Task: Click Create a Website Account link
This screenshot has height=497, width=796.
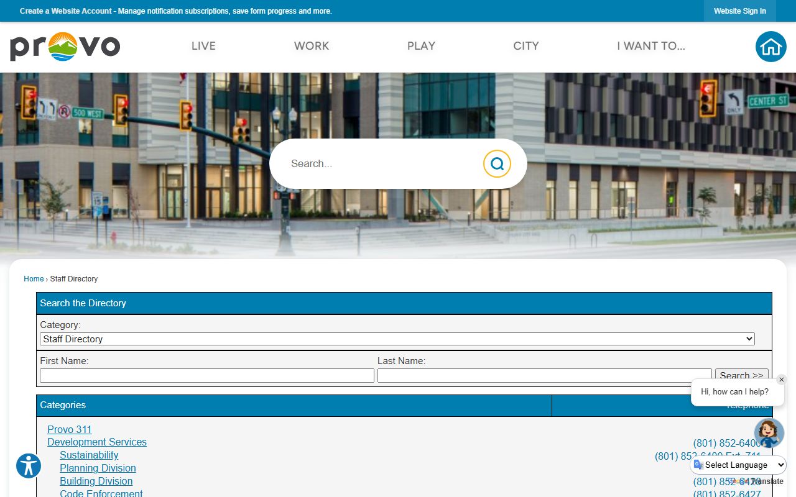Action: click(x=66, y=11)
